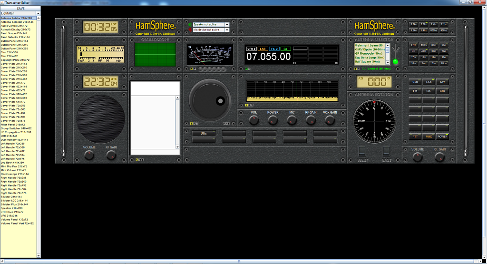Select the 160m band button
The width and height of the screenshot is (487, 264).
pyautogui.click(x=424, y=45)
